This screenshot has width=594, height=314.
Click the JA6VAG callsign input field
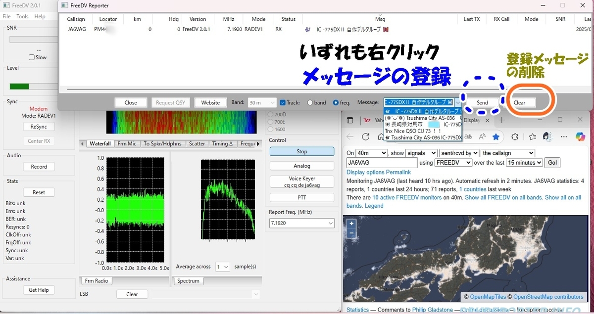coord(381,162)
